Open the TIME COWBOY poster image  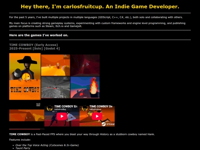(25, 76)
